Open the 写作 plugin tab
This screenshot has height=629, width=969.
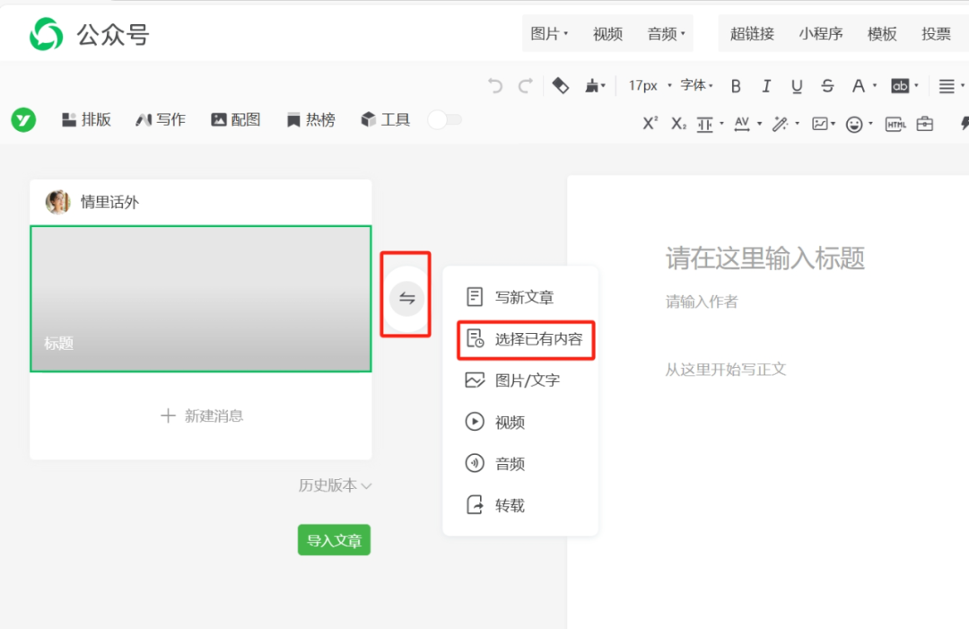pyautogui.click(x=161, y=119)
